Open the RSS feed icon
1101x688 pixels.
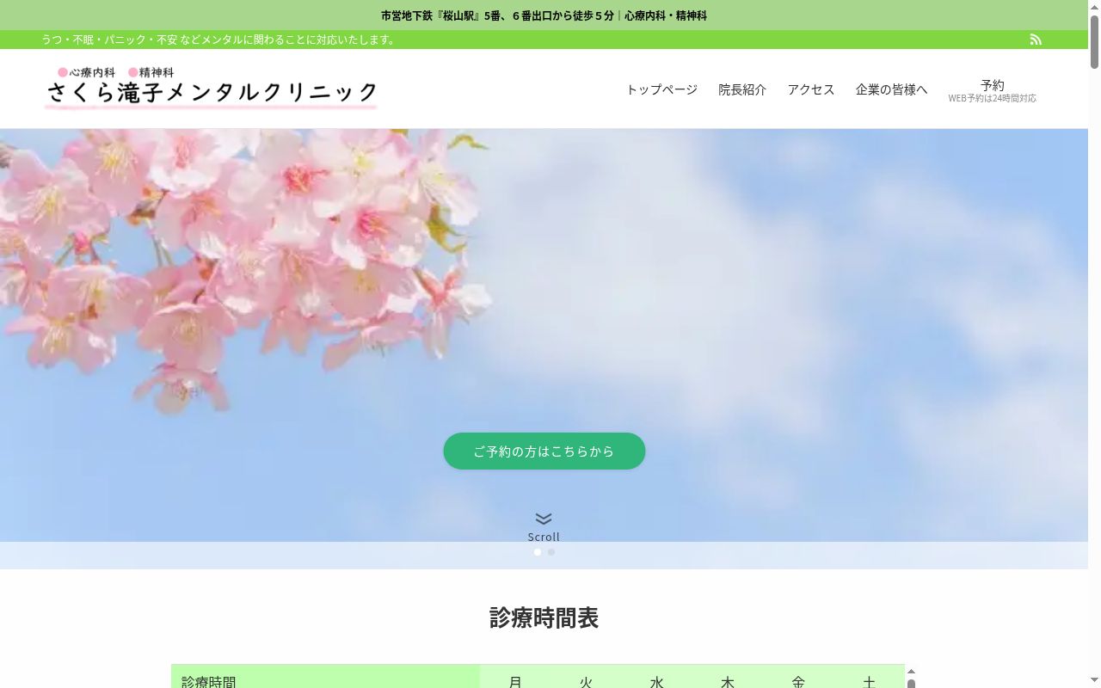coord(1036,40)
